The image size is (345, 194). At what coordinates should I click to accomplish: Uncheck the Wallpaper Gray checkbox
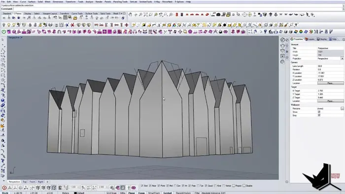pyautogui.click(x=319, y=115)
